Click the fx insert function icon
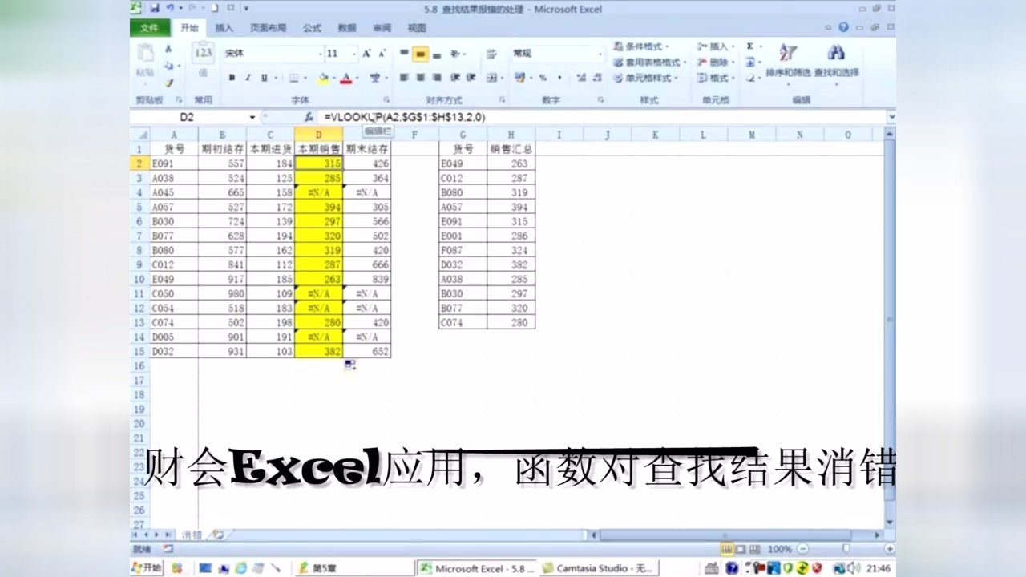The image size is (1026, 577). [309, 117]
